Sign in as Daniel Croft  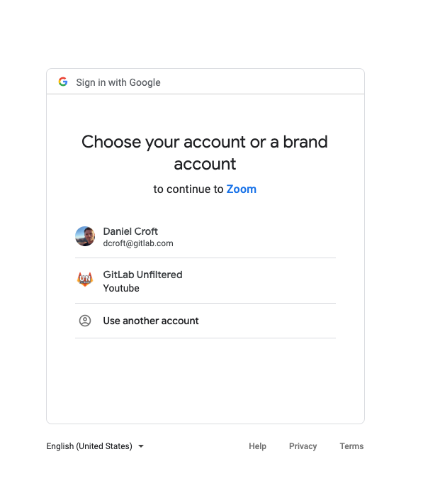205,236
